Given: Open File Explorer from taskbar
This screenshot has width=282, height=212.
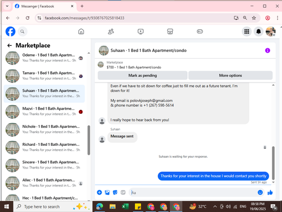Looking at the screenshot, I should tap(112, 207).
